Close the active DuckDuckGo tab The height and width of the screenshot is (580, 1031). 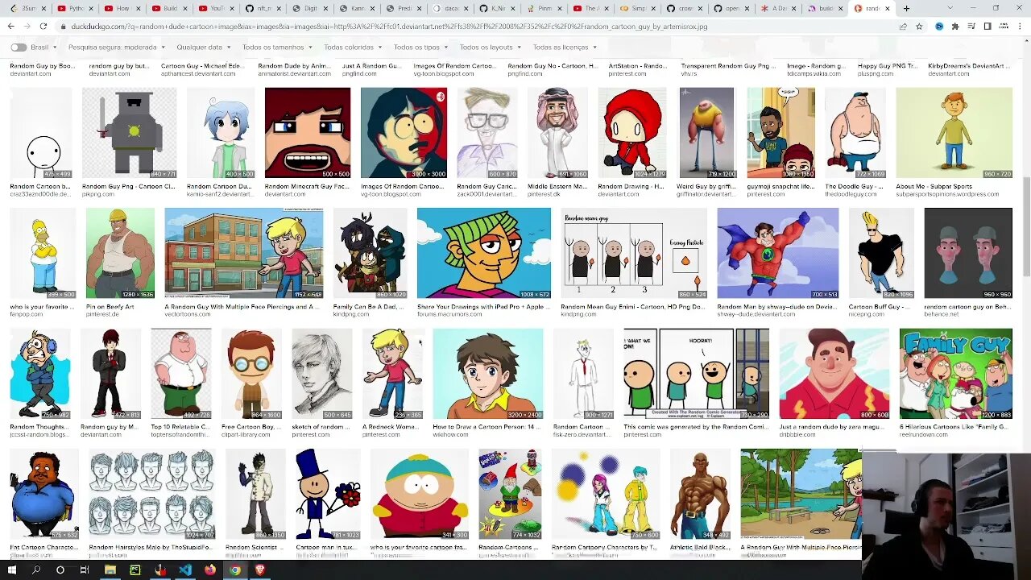click(888, 8)
